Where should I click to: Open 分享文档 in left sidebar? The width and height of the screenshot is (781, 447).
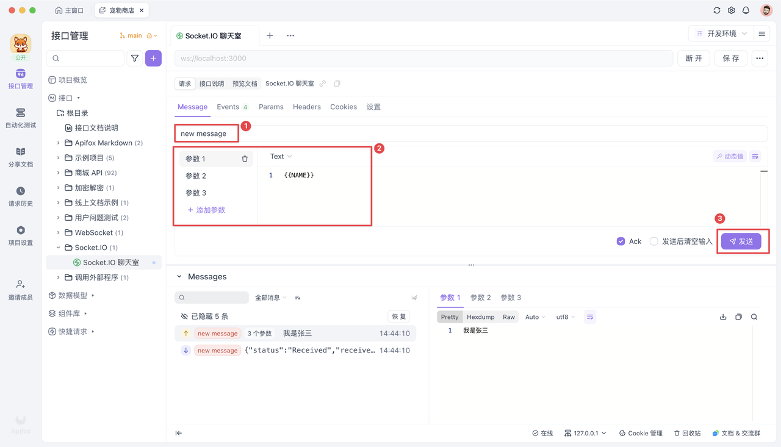pyautogui.click(x=21, y=157)
